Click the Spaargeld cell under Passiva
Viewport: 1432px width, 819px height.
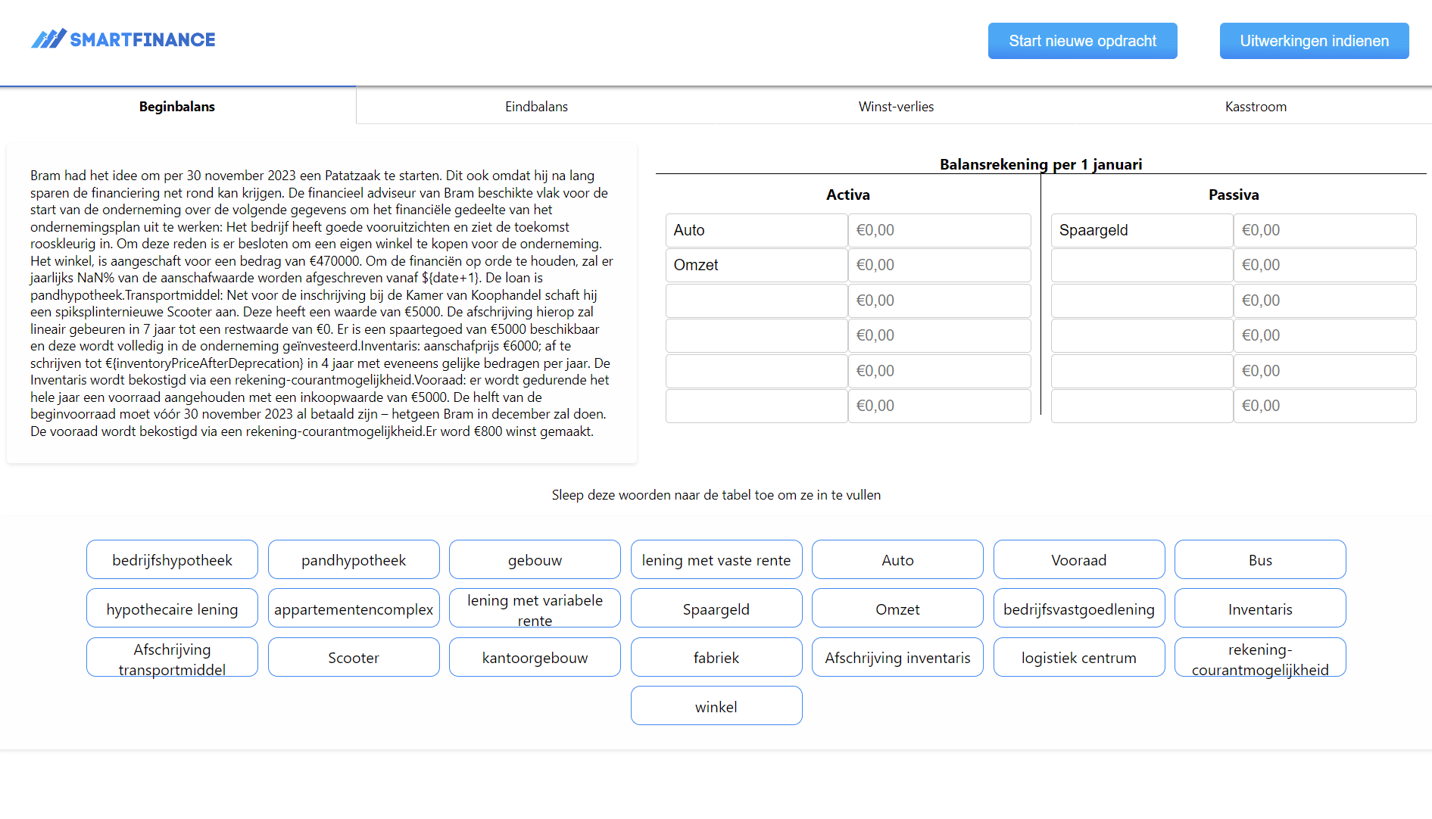click(x=1141, y=230)
